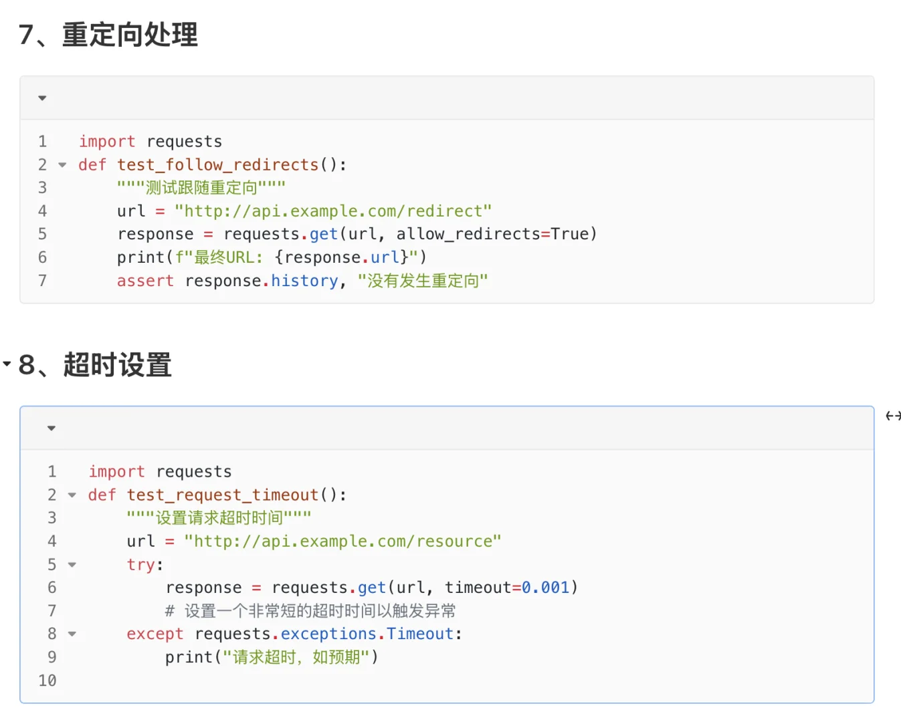
Task: Click the timeout=0.001 parameter
Action: [507, 588]
